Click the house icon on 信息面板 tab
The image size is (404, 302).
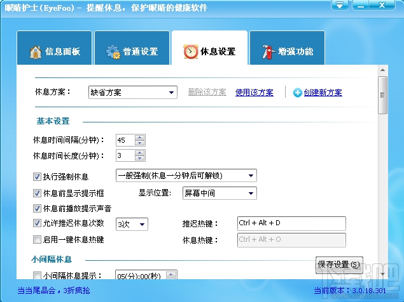35,52
